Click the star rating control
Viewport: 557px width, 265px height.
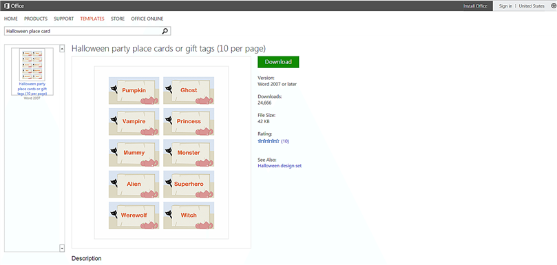click(x=269, y=141)
